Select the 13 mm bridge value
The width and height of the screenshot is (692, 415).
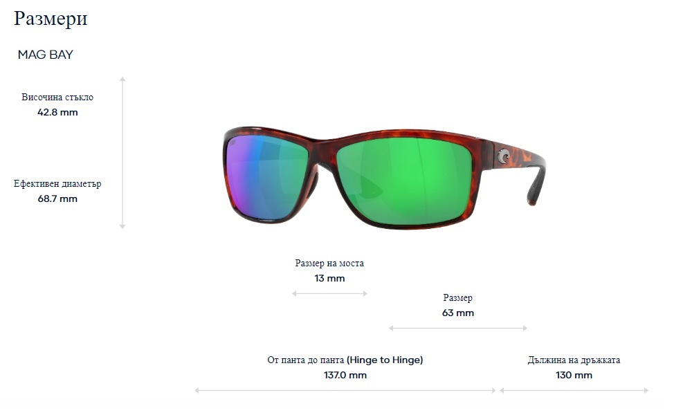coord(329,278)
